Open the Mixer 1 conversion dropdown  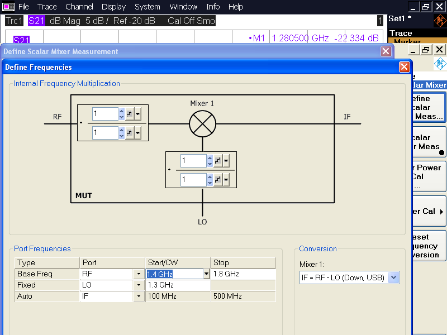pyautogui.click(x=393, y=277)
